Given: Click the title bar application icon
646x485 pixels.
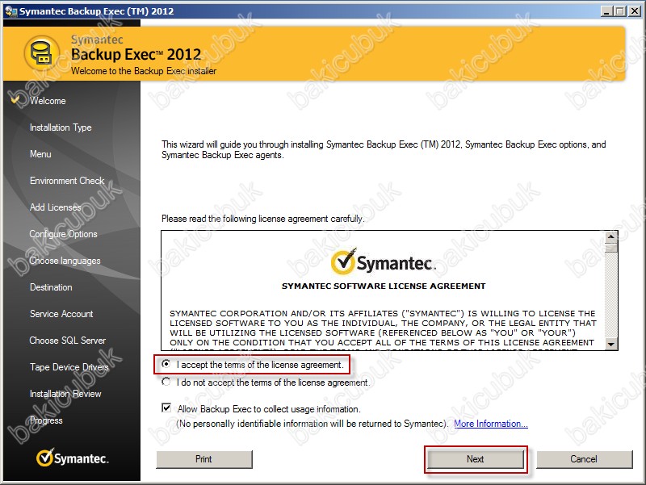Looking at the screenshot, I should [10, 11].
